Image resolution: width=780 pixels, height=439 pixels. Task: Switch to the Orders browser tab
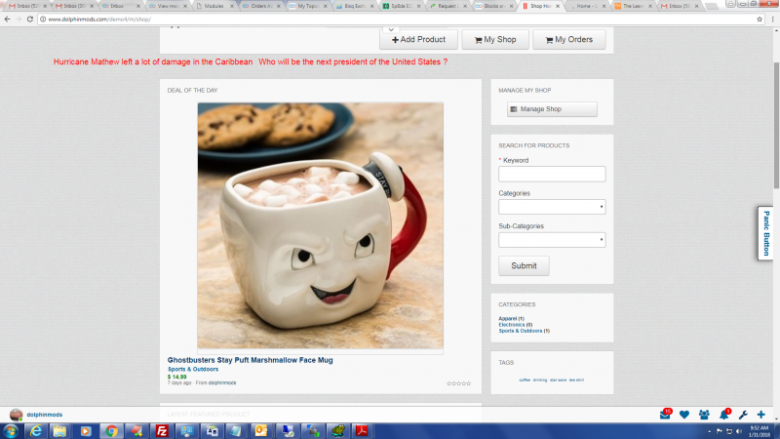260,6
